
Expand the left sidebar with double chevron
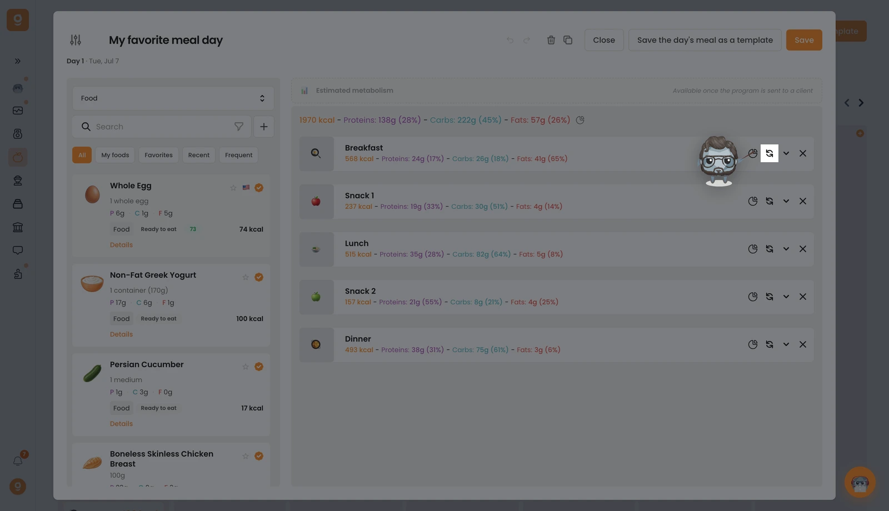pos(18,61)
